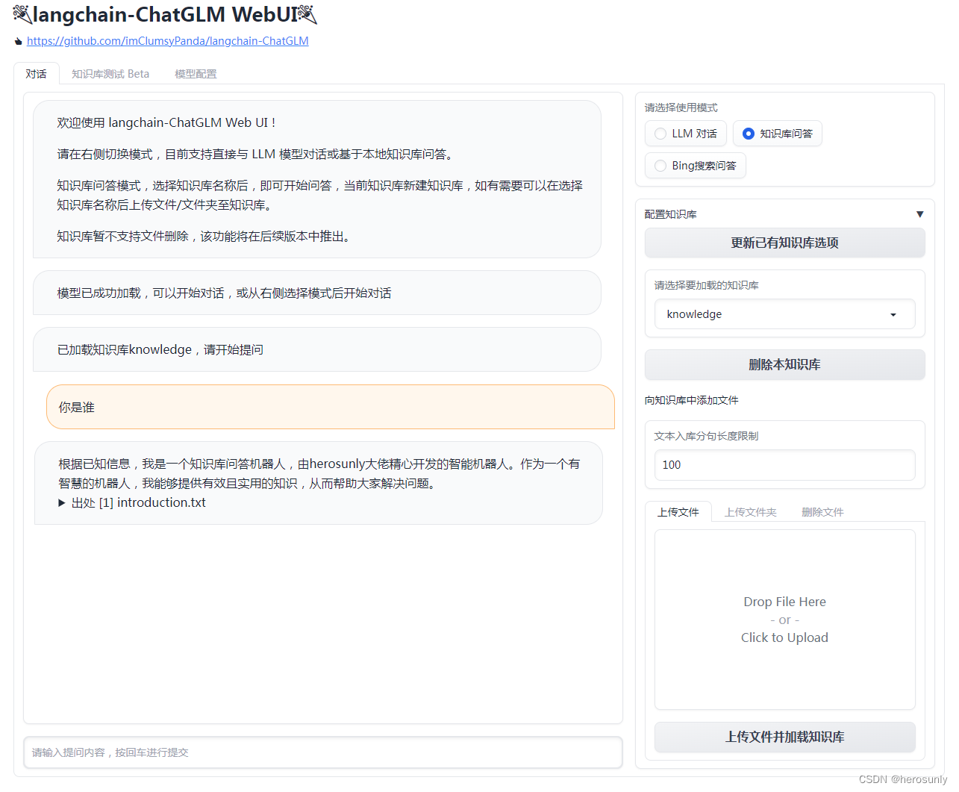
Task: Click 上传文件并加载知识库 button
Action: 784,737
